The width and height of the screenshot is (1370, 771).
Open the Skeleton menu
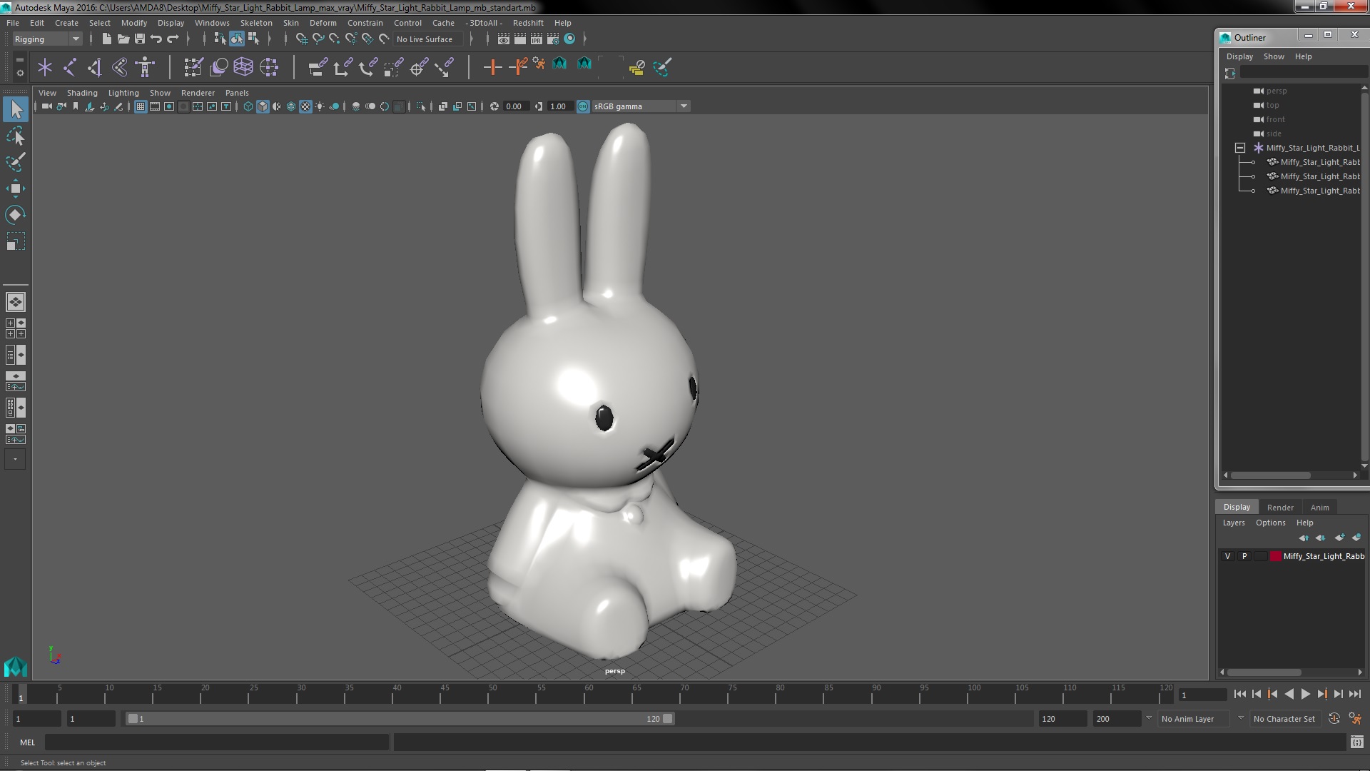(256, 23)
